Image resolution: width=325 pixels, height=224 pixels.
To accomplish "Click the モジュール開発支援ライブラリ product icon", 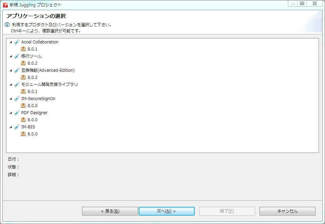I will coord(17,85).
